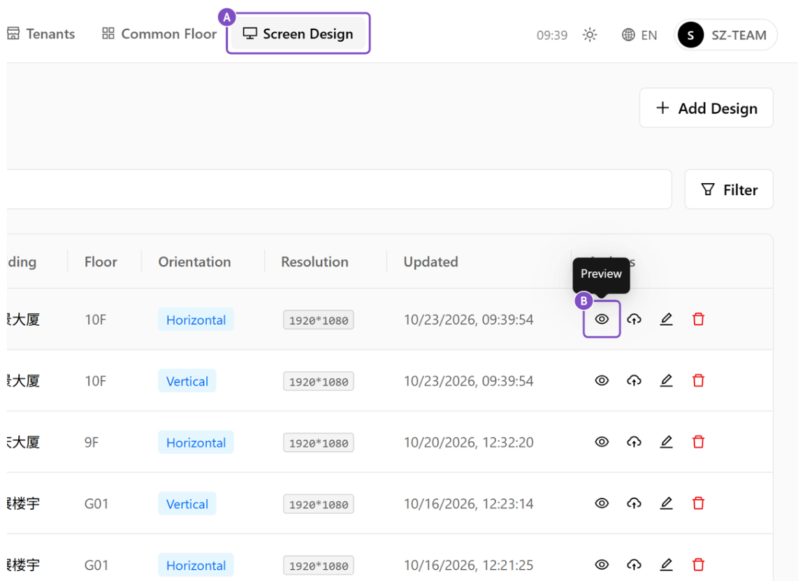The image size is (805, 588).
Task: Open the SZ-TEAM account menu
Action: (x=725, y=35)
